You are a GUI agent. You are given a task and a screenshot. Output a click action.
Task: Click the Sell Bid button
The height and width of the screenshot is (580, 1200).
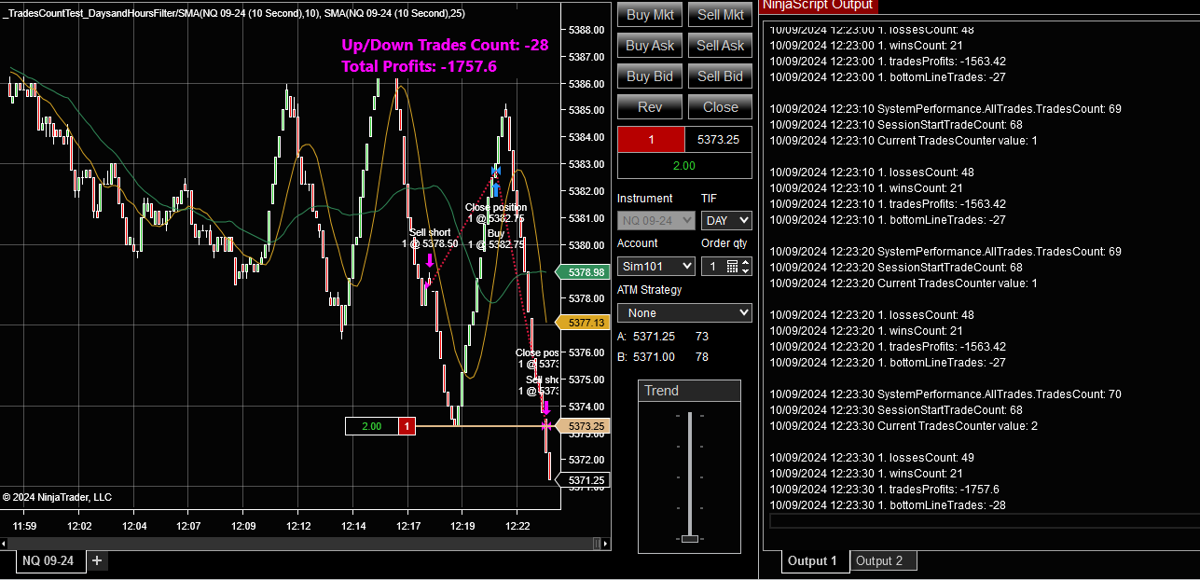tap(719, 76)
